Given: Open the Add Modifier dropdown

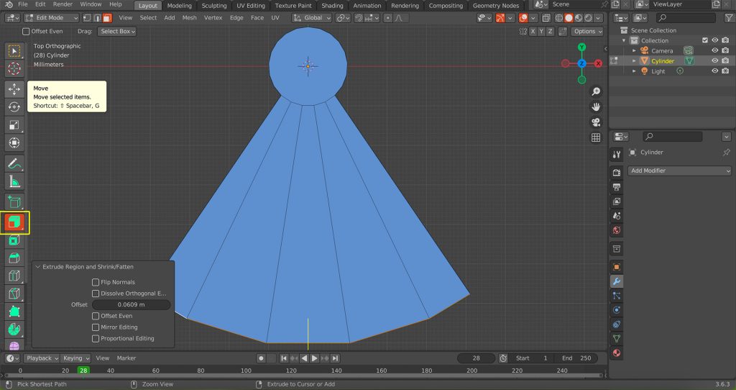Looking at the screenshot, I should 679,171.
